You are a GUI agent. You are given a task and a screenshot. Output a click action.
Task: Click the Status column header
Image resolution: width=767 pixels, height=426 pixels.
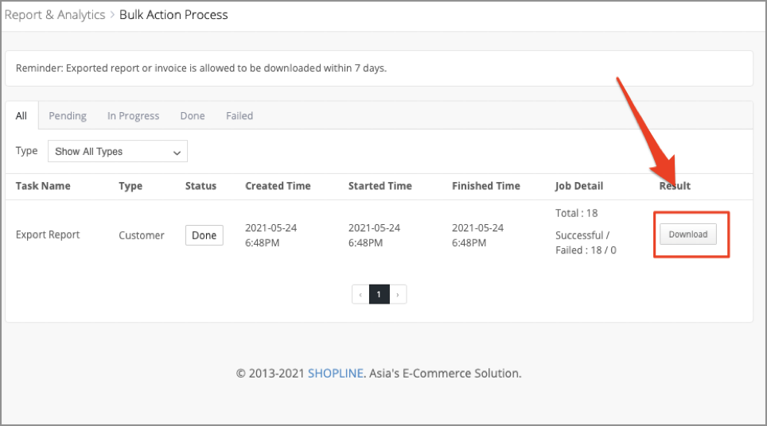tap(201, 186)
